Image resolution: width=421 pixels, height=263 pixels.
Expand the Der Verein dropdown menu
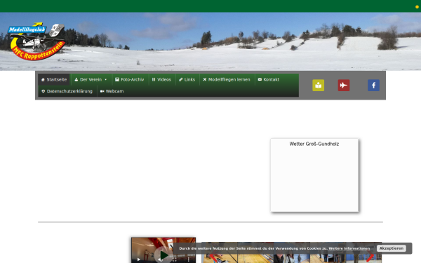[91, 79]
